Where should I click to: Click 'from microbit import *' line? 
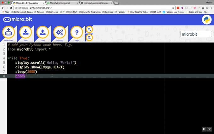point(29,49)
